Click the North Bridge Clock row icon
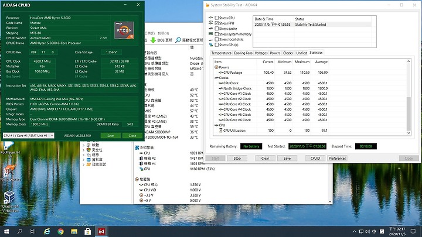 click(221, 88)
